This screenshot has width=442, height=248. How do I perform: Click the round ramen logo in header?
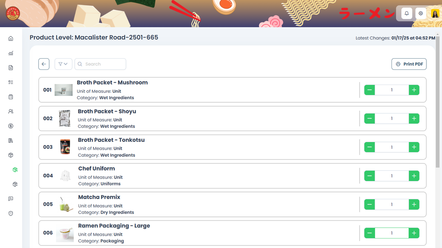[13, 13]
